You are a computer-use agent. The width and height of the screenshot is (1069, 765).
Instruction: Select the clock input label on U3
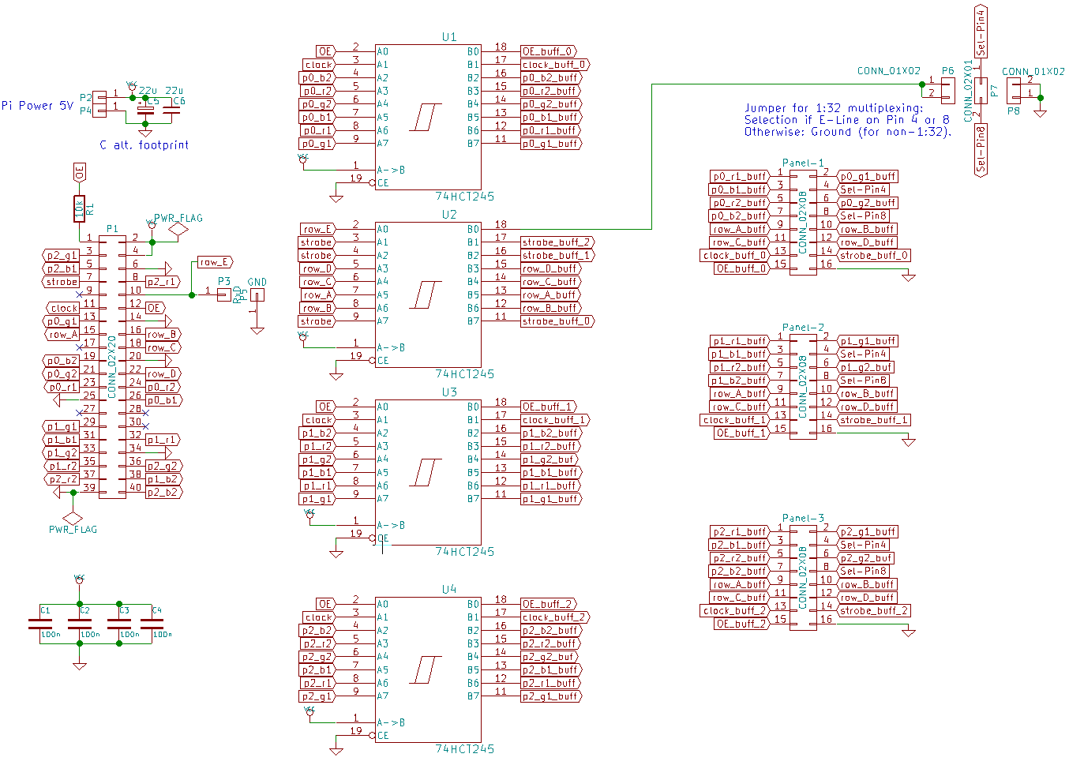[317, 419]
